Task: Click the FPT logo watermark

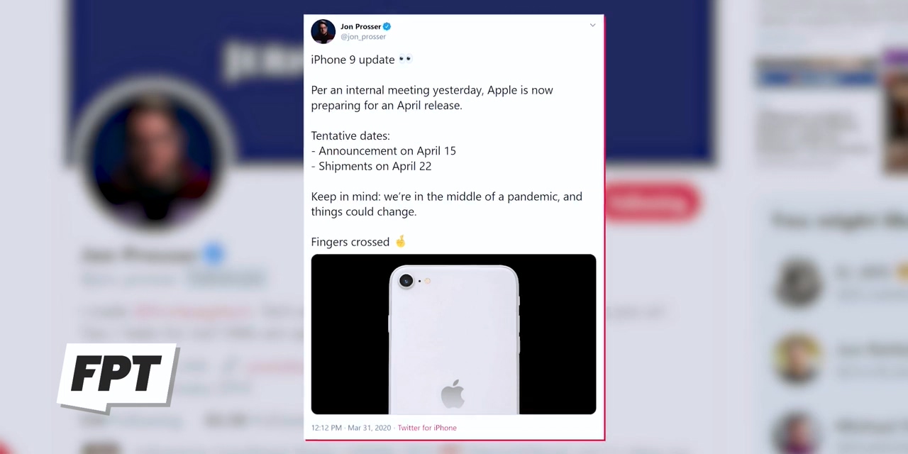Action: (x=118, y=377)
